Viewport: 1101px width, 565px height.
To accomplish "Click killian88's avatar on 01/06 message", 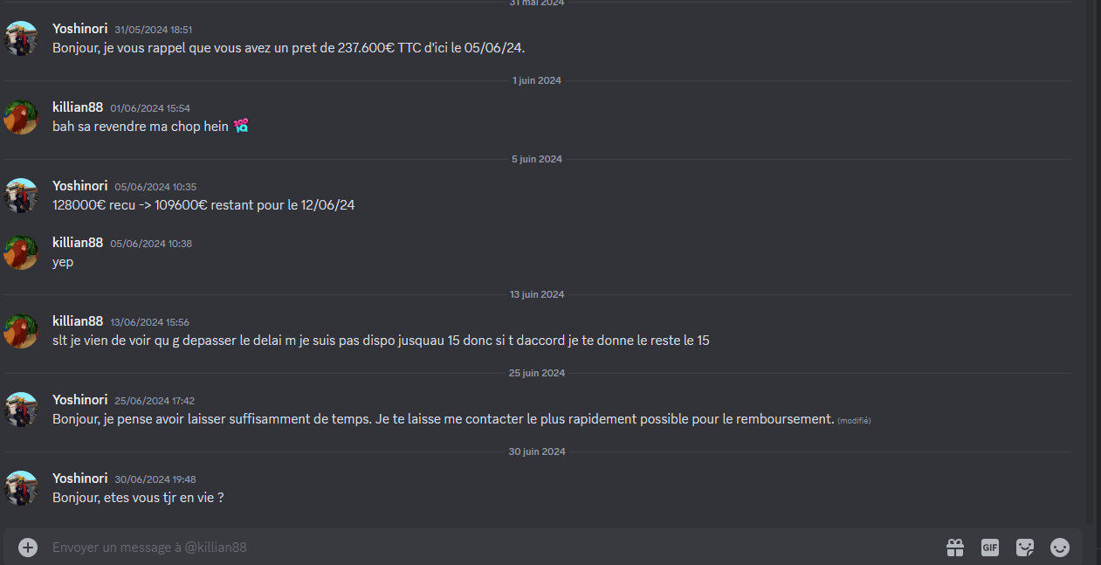I will click(x=21, y=117).
